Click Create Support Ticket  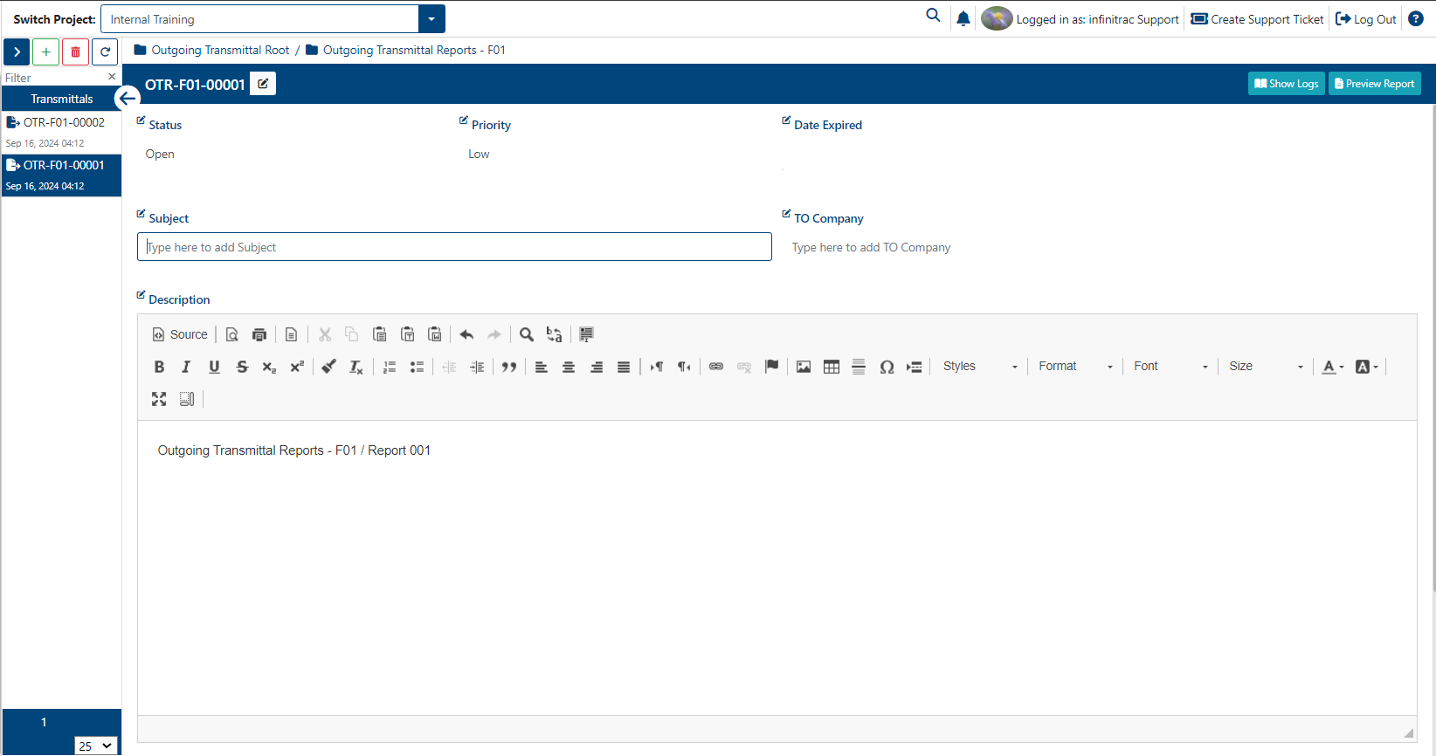click(1258, 19)
